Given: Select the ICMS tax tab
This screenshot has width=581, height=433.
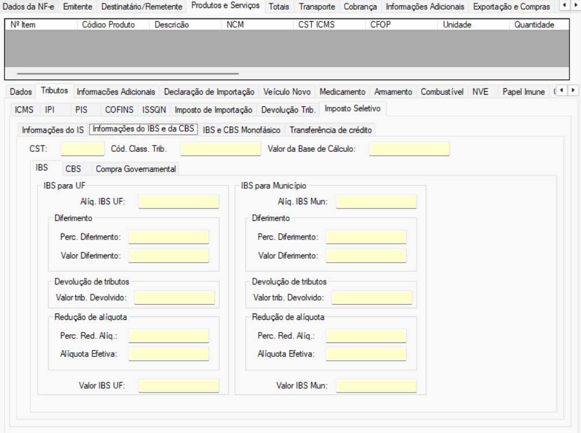Looking at the screenshot, I should coord(24,110).
